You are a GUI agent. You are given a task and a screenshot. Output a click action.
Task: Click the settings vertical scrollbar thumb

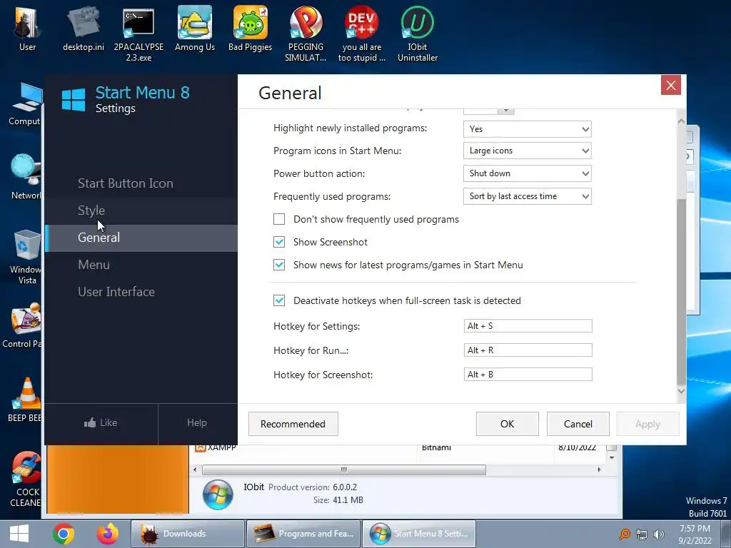pos(681,292)
